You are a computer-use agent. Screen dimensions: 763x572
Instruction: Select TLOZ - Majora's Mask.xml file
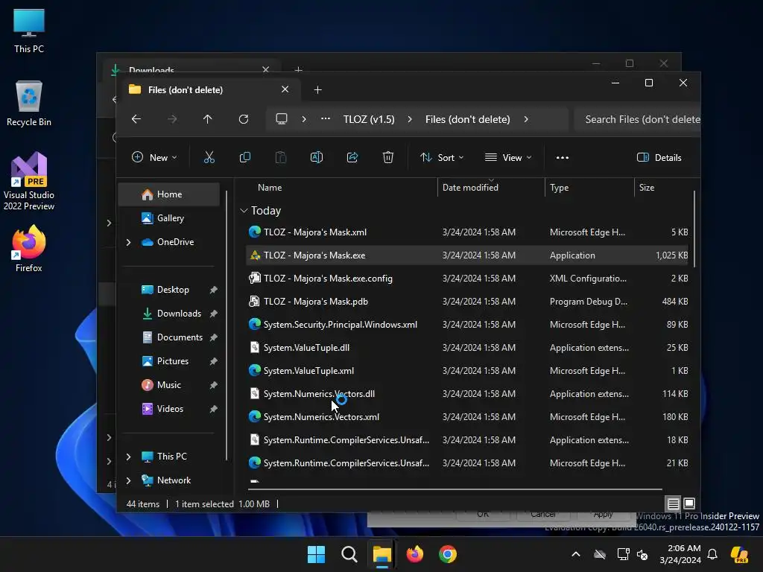(467, 232)
